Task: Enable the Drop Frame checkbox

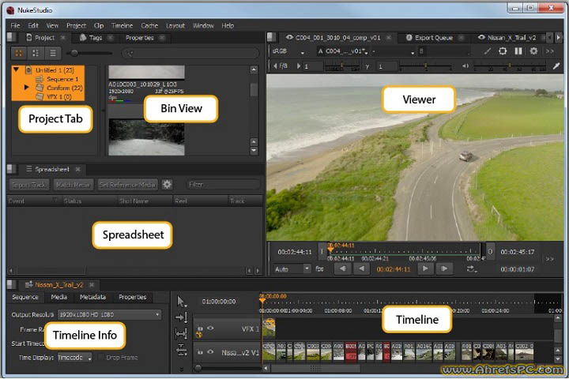Action: point(102,357)
